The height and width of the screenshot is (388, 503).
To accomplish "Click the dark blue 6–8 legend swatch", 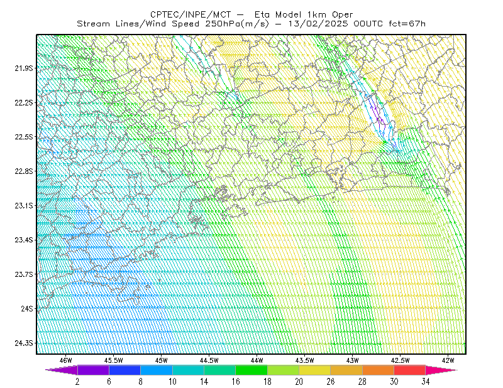I will [124, 370].
